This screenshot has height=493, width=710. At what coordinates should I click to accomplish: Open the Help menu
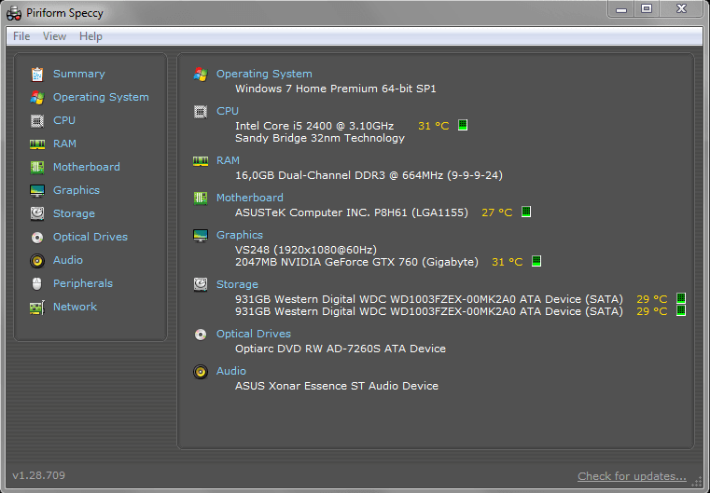click(x=90, y=36)
